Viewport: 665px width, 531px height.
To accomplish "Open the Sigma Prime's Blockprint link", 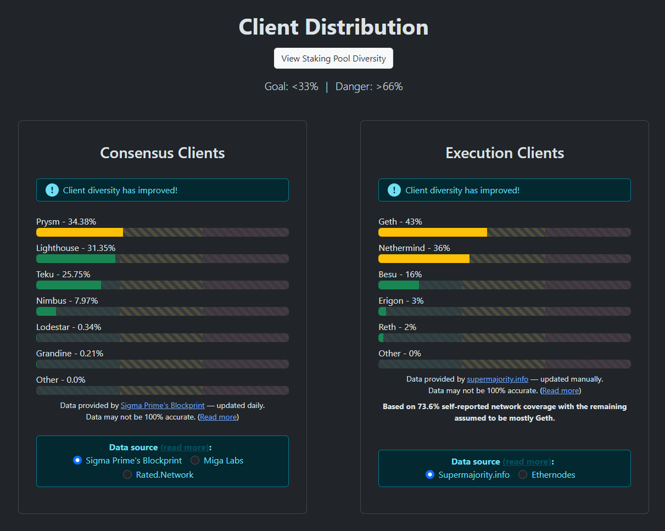I will pos(162,405).
